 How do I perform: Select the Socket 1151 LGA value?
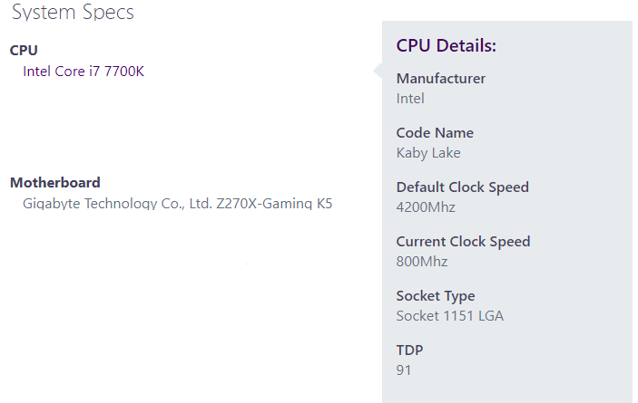tap(450, 316)
